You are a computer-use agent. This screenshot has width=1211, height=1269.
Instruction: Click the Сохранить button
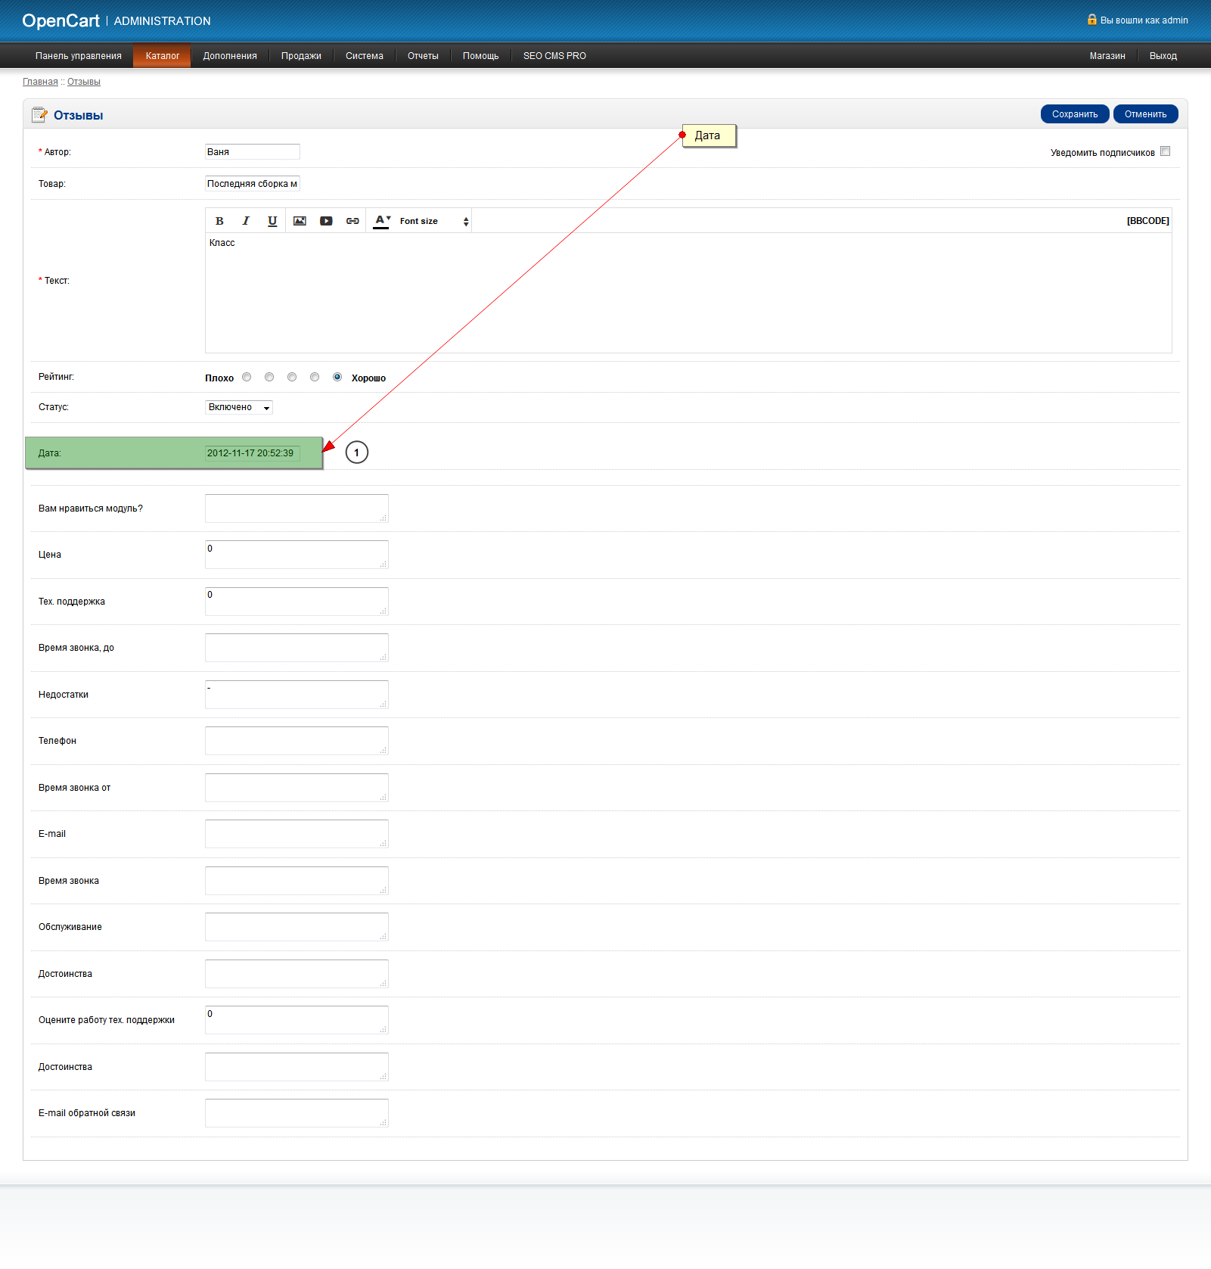tap(1075, 114)
